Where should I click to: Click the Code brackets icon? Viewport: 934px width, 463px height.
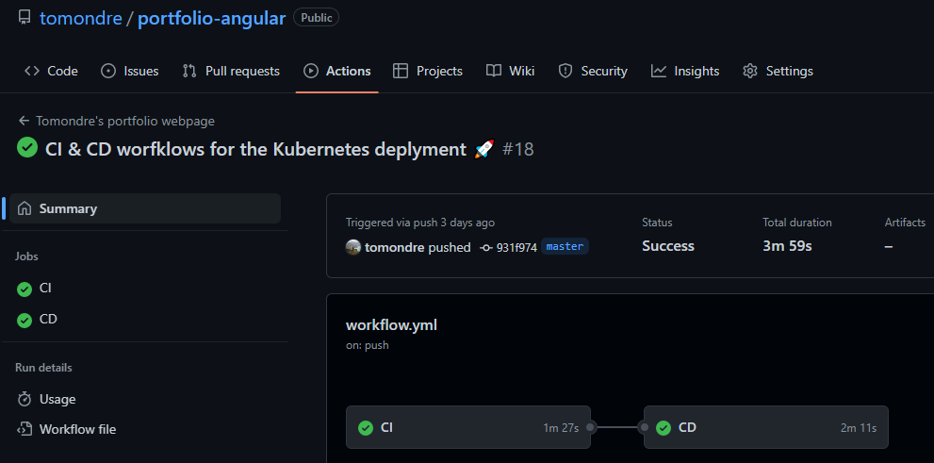point(31,71)
